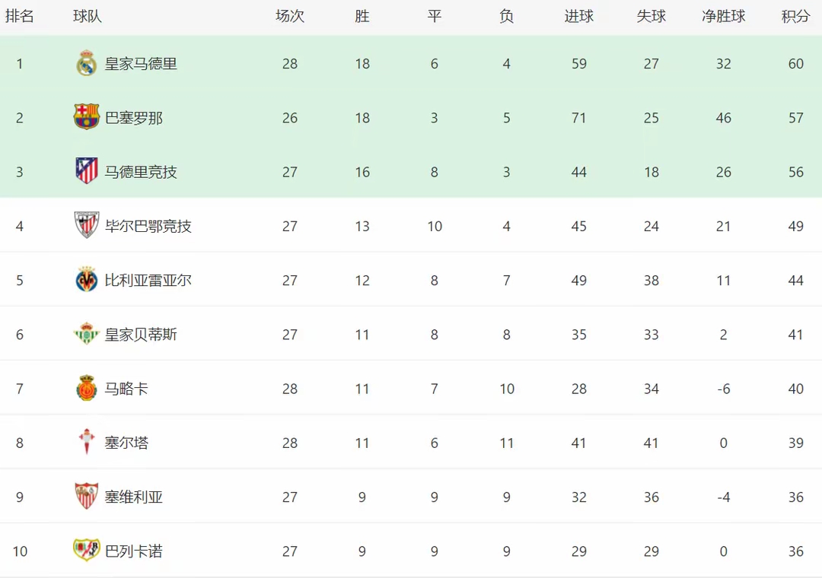Click the Rayo Vallecano crest icon
This screenshot has width=822, height=578.
click(x=87, y=551)
